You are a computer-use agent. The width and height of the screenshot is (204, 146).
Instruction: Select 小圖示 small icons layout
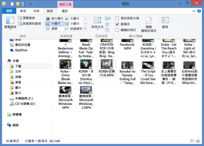(x=72, y=24)
